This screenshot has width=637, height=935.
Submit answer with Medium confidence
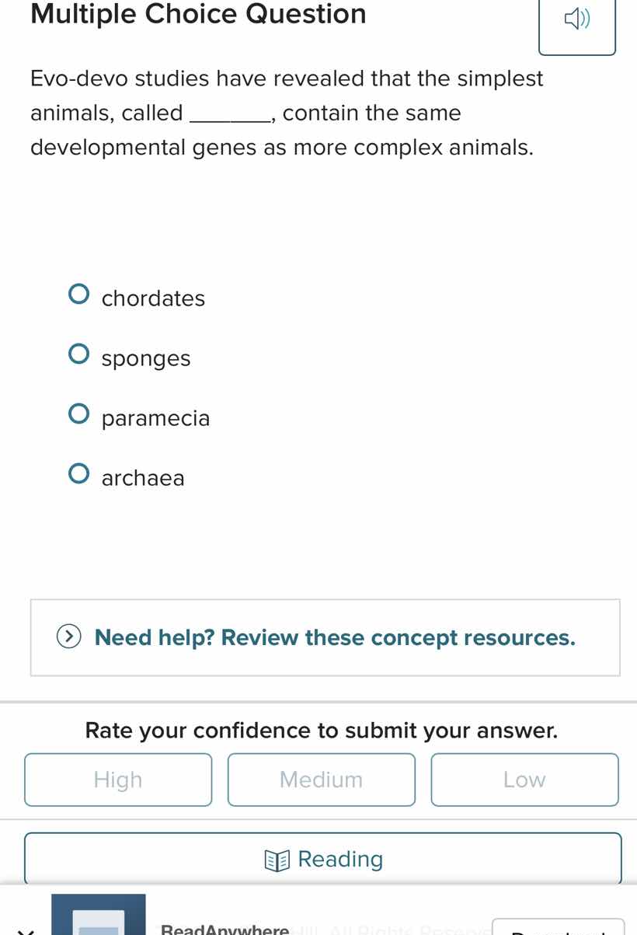pyautogui.click(x=322, y=780)
